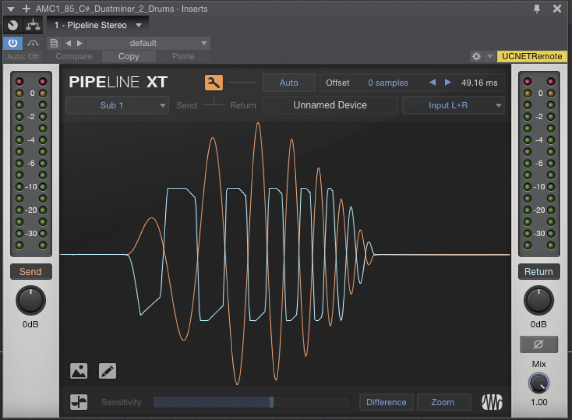Open the routing view icon

(33, 25)
